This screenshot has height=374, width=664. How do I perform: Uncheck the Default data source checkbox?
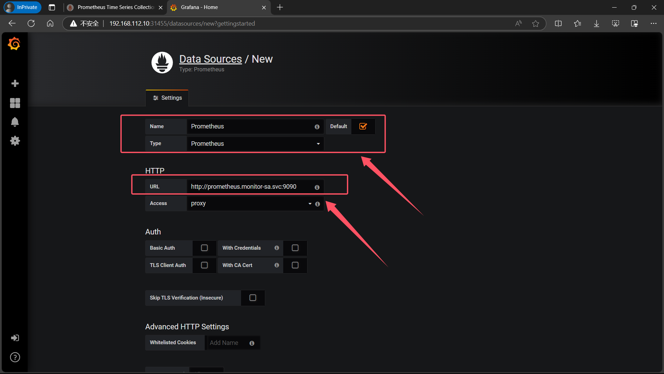[363, 126]
